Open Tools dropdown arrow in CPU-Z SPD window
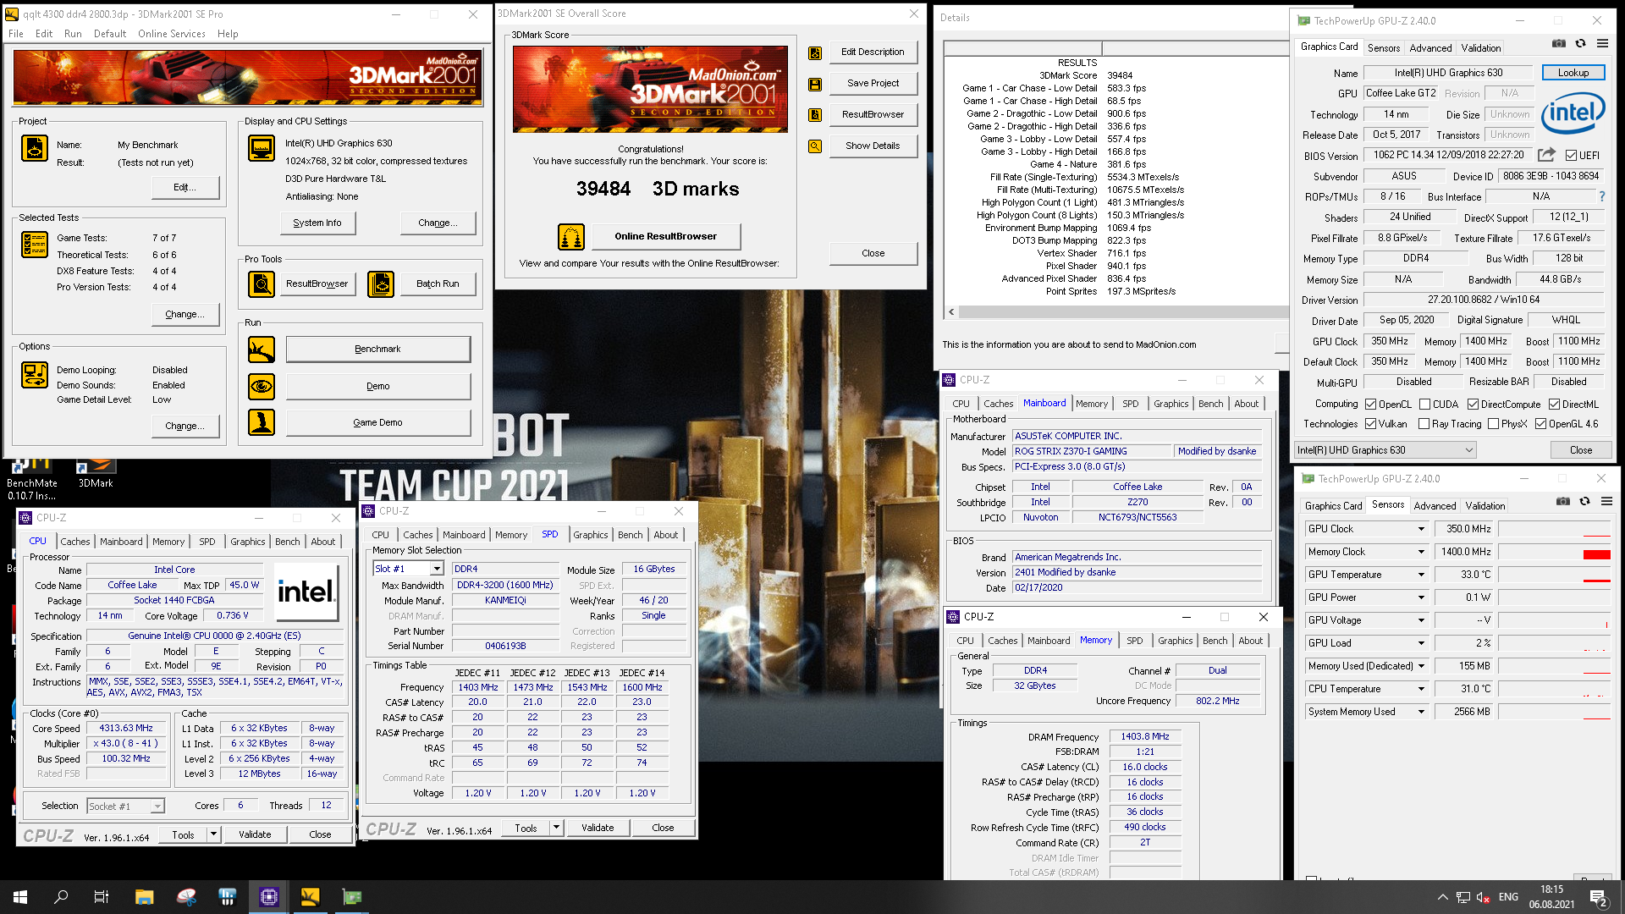The image size is (1625, 914). pos(556,828)
